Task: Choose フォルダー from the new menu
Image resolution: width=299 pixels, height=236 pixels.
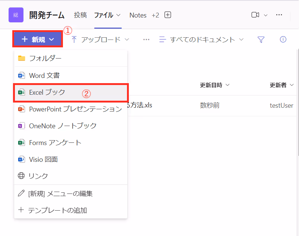Action: pos(71,58)
